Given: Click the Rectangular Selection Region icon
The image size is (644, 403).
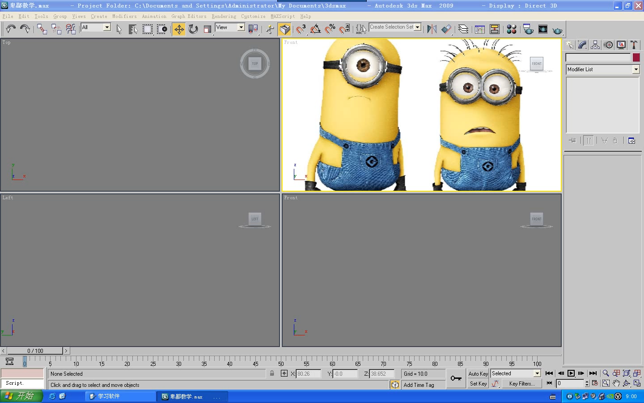Looking at the screenshot, I should tap(148, 29).
